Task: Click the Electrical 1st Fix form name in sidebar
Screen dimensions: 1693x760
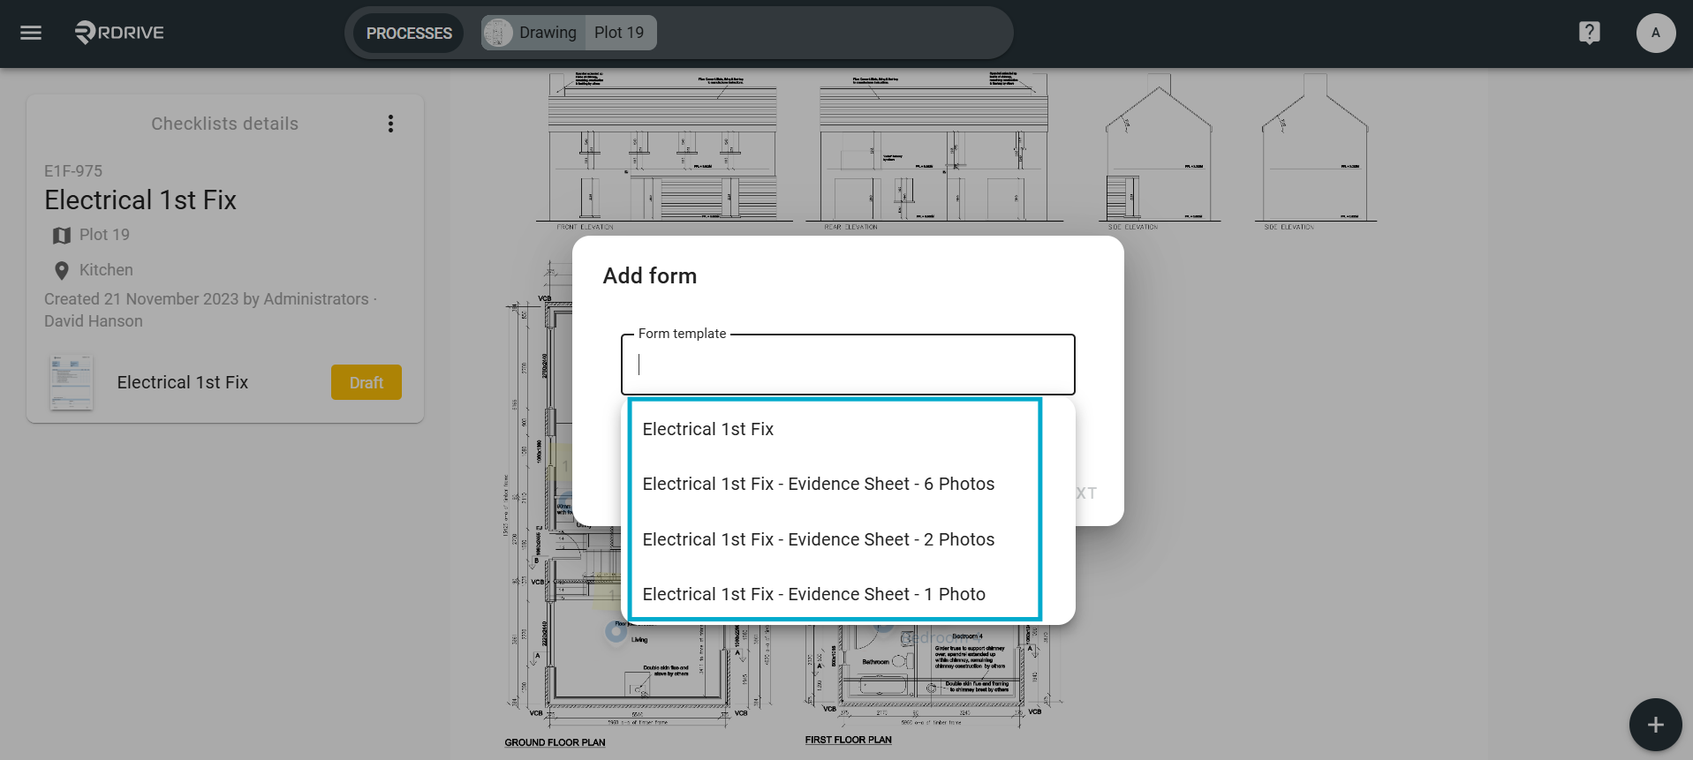Action: pyautogui.click(x=183, y=382)
